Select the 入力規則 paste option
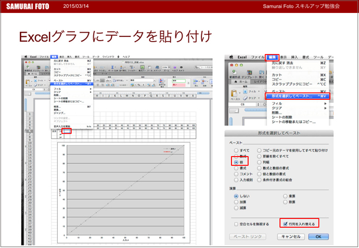The width and height of the screenshot is (359, 248). coord(236,180)
